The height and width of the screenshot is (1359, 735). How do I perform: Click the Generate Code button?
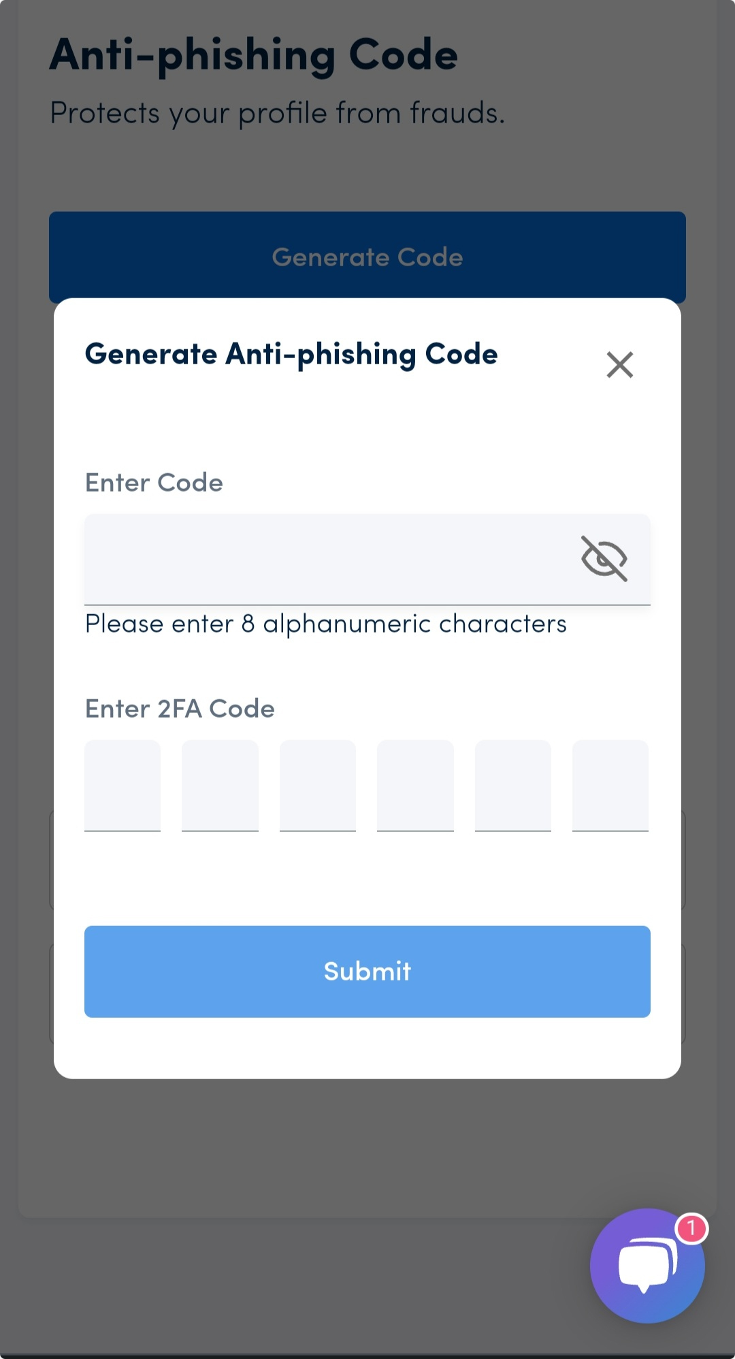tap(367, 257)
